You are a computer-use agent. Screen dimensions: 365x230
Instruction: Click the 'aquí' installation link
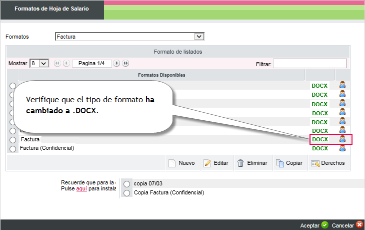81,188
